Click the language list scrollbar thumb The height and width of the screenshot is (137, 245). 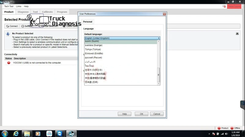click(x=158, y=75)
